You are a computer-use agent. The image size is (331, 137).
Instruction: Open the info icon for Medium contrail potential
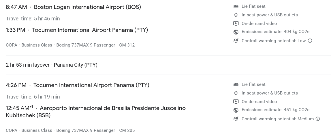(318, 119)
